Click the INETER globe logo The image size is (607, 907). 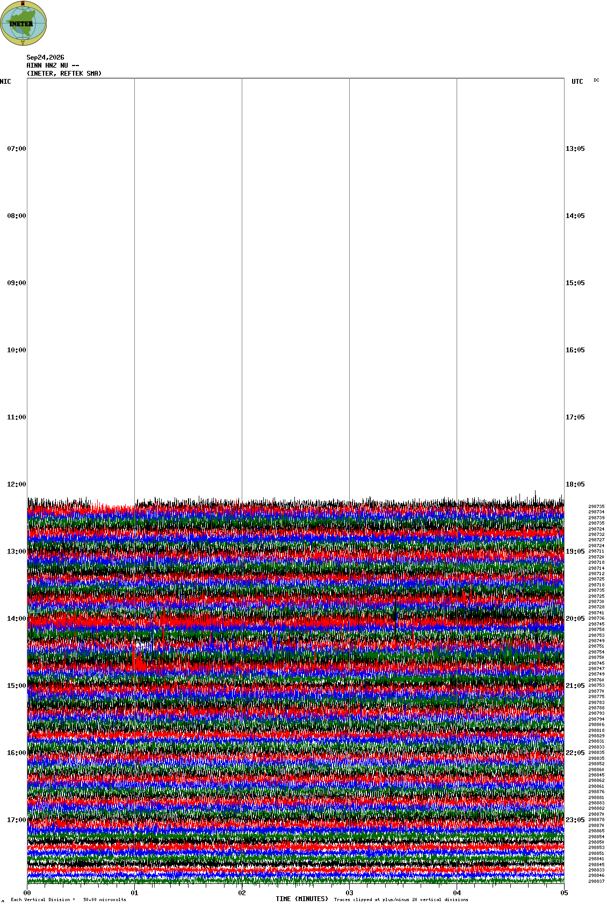[x=24, y=23]
